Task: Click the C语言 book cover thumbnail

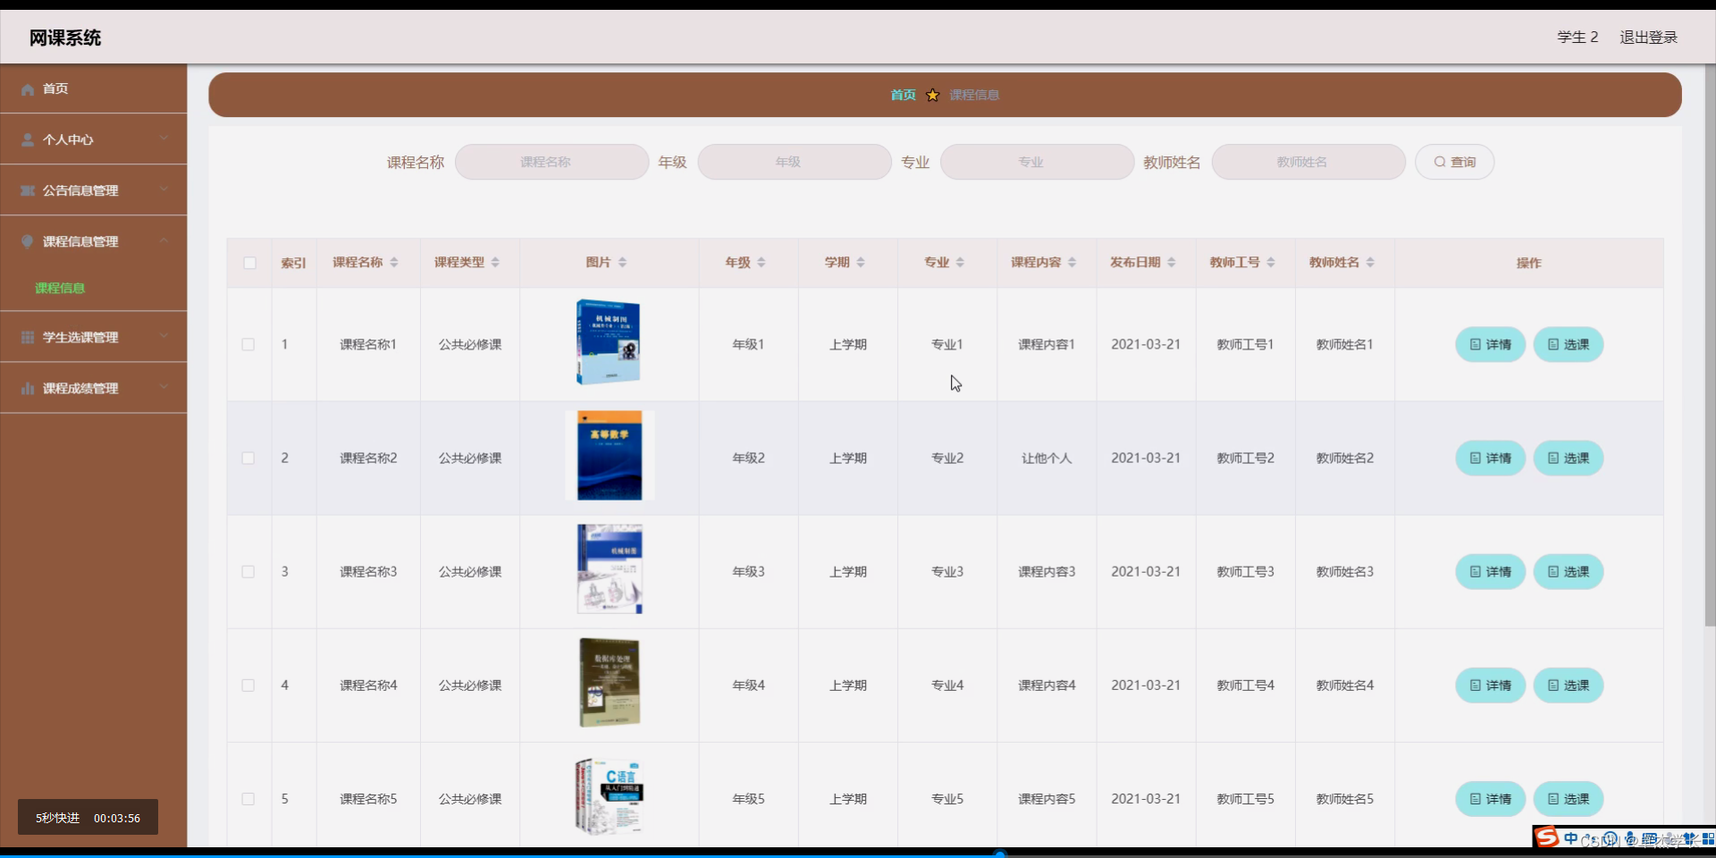Action: click(x=610, y=796)
